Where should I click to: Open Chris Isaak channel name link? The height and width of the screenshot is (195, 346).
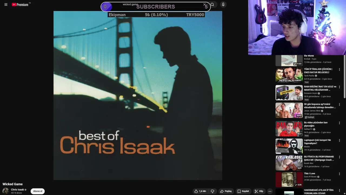point(17,190)
